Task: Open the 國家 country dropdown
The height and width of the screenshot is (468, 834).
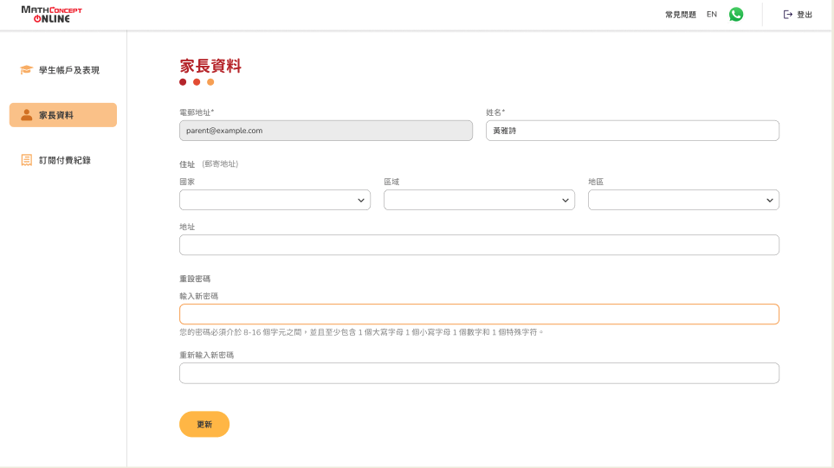Action: coord(275,200)
